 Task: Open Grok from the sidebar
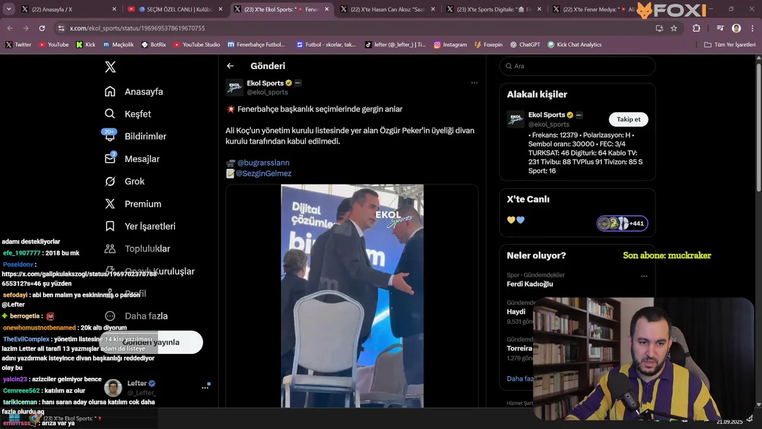pos(125,181)
